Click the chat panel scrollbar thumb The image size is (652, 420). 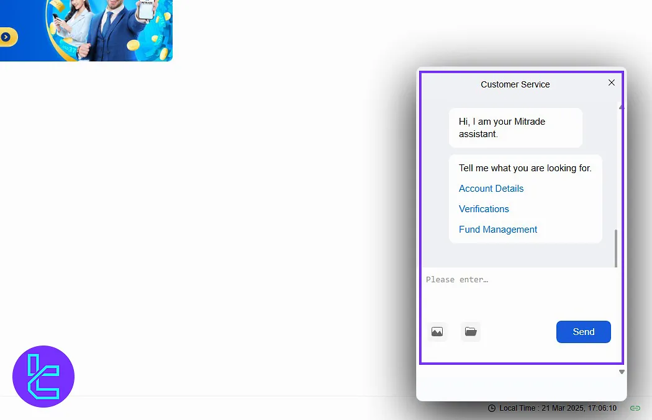[x=616, y=248]
